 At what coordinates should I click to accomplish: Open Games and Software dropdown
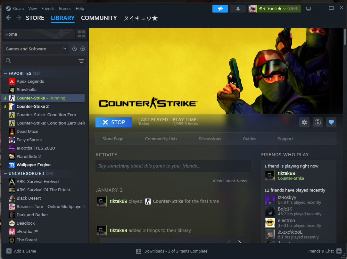(x=36, y=49)
